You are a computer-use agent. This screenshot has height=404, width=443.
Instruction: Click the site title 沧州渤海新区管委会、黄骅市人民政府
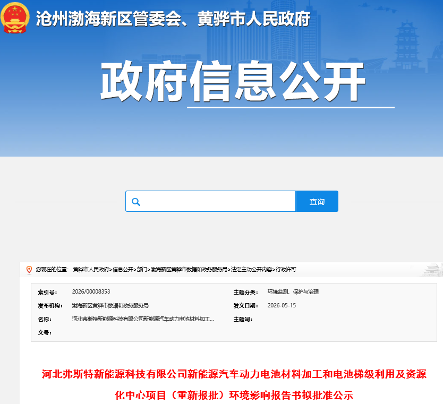[x=173, y=19]
